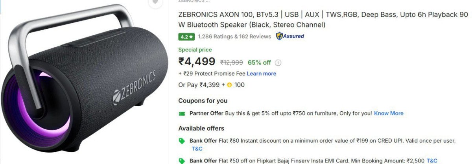Click the 65% off discount text
The height and width of the screenshot is (164, 472).
click(x=259, y=63)
